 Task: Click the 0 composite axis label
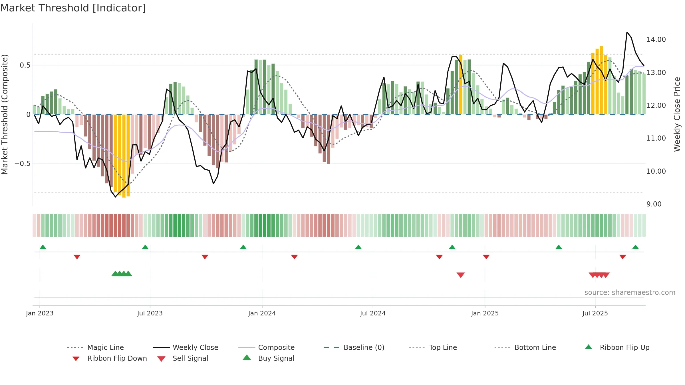point(28,115)
